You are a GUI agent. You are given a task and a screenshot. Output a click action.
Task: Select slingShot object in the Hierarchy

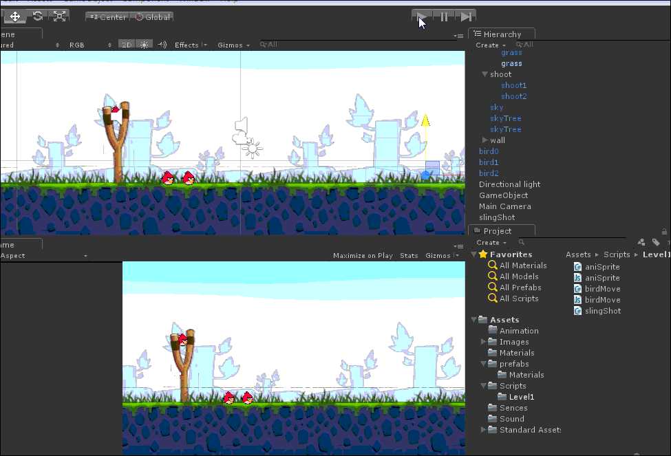pyautogui.click(x=497, y=217)
